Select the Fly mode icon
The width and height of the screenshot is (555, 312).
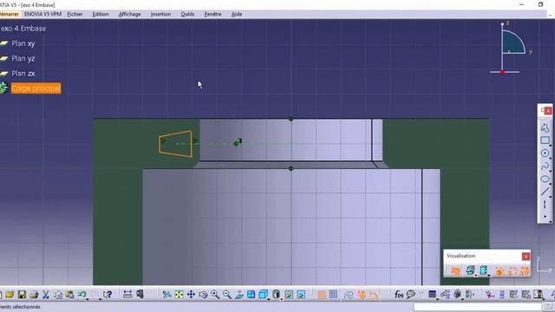tap(166, 295)
